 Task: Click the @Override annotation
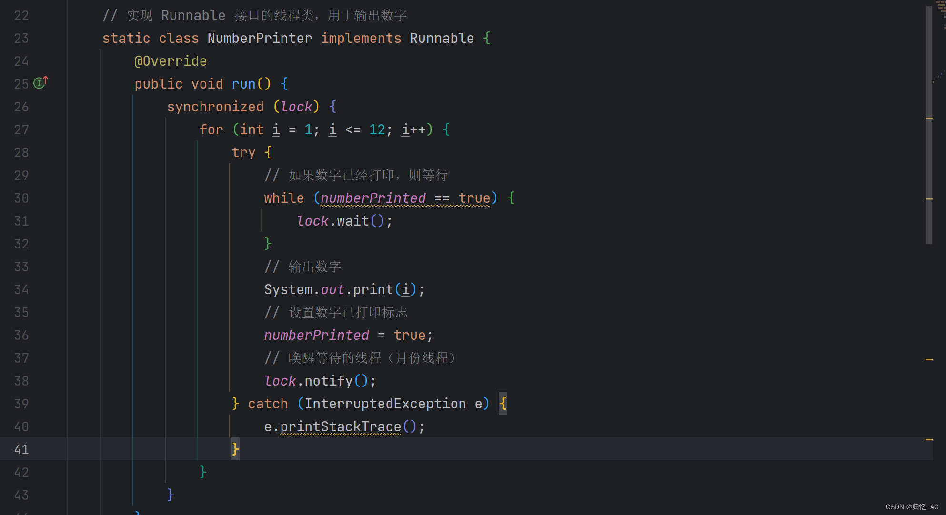point(171,61)
